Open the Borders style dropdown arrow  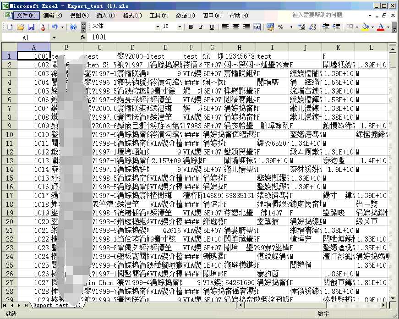tap(357, 27)
